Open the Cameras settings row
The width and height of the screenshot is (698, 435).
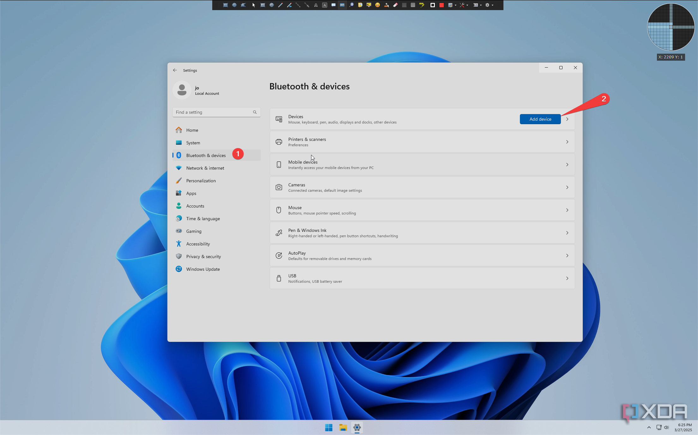pyautogui.click(x=422, y=187)
